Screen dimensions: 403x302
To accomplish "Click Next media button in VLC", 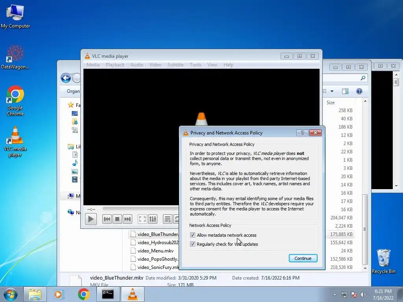I will pyautogui.click(x=128, y=219).
